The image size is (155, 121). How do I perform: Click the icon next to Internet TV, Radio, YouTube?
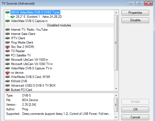tap(8, 30)
